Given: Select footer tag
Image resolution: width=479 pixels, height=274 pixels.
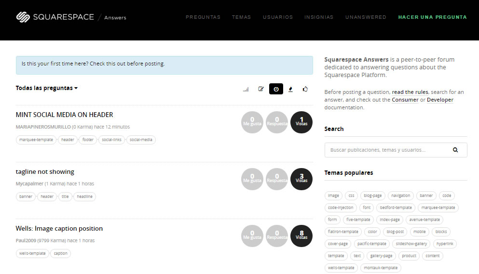Looking at the screenshot, I should (x=88, y=140).
